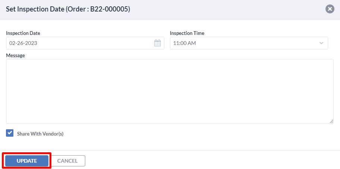Click order number B22-000005 in header
The image size is (340, 169).
pyautogui.click(x=109, y=9)
